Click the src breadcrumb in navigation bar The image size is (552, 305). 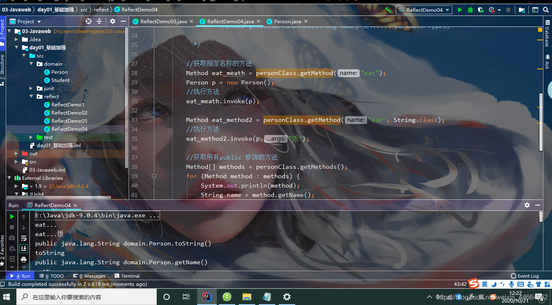point(84,9)
